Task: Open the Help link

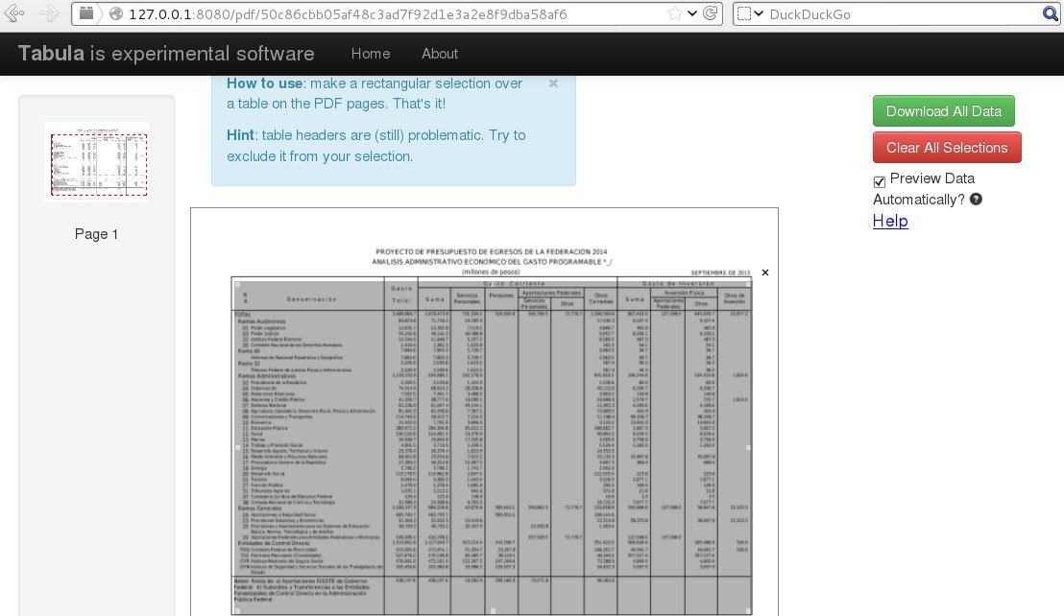Action: pos(890,221)
